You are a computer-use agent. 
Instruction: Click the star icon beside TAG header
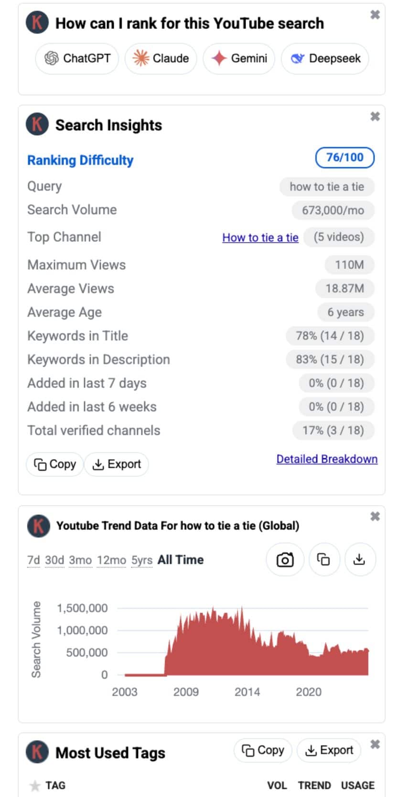[x=35, y=785]
